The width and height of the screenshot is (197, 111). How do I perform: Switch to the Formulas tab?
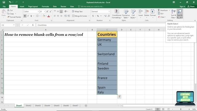[45, 6]
